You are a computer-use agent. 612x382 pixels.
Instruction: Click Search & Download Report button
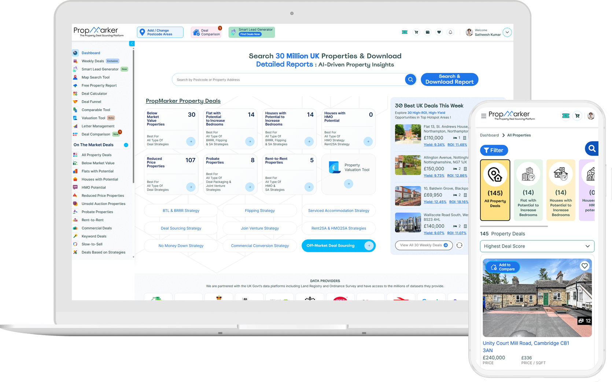point(449,79)
